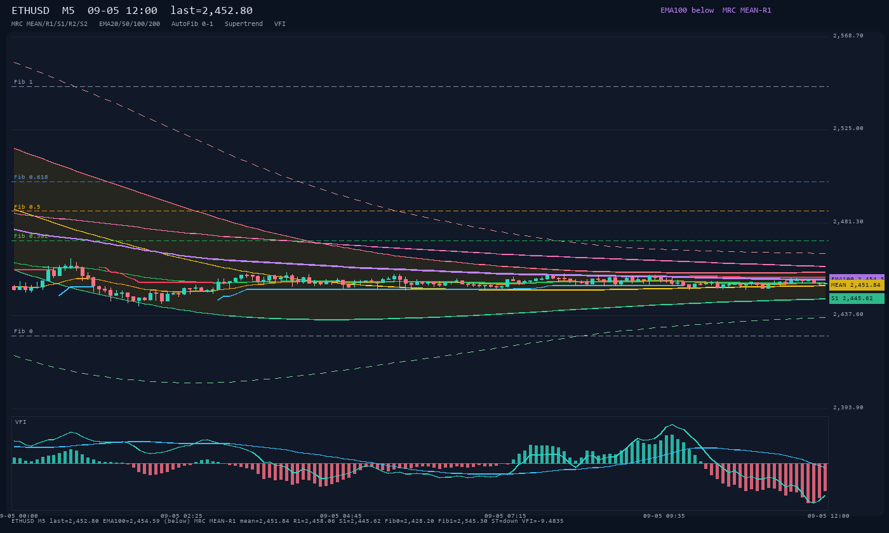Image resolution: width=889 pixels, height=533 pixels.
Task: Click the Fib 1 level label
Action: click(23, 82)
